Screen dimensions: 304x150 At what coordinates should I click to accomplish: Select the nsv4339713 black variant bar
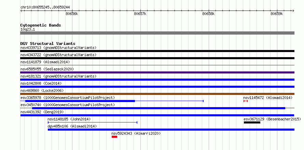point(157,51)
